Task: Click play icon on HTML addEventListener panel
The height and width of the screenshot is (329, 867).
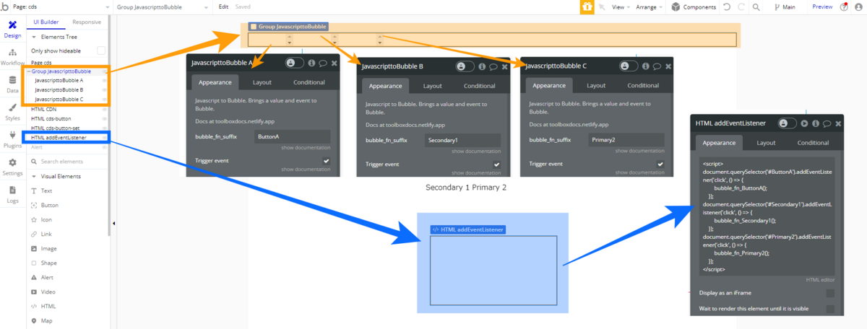Action: pos(804,123)
